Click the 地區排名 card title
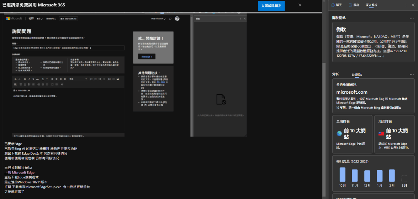The height and width of the screenshot is (199, 418). pyautogui.click(x=385, y=121)
